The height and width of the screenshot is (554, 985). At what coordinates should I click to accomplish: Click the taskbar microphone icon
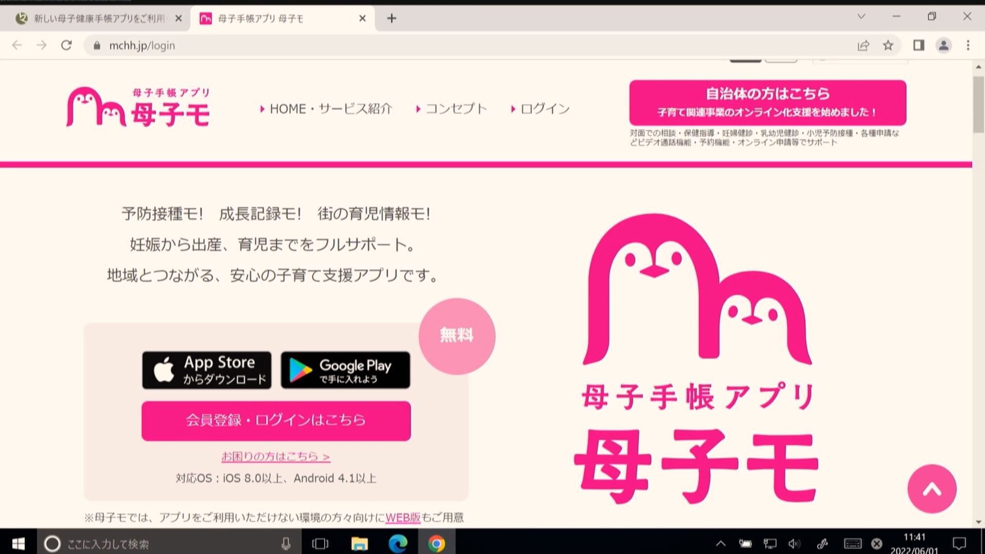[x=286, y=544]
